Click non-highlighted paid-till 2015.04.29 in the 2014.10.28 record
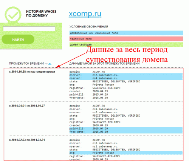 [100, 94]
